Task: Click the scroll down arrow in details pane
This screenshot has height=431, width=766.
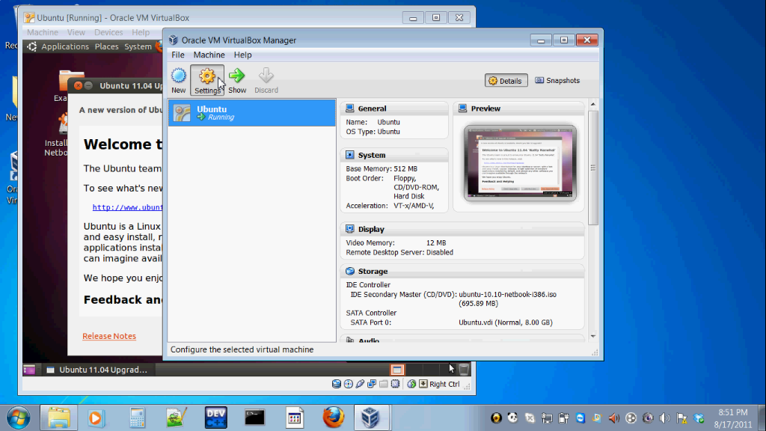Action: tap(593, 336)
